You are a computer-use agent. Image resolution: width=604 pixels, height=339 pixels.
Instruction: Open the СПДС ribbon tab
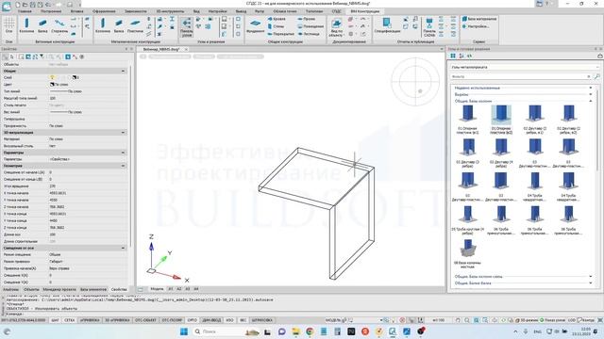[336, 11]
